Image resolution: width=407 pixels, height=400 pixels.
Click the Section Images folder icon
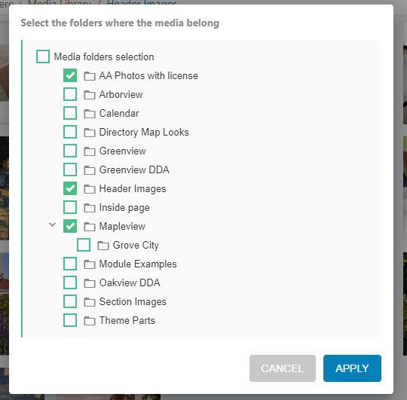point(90,302)
